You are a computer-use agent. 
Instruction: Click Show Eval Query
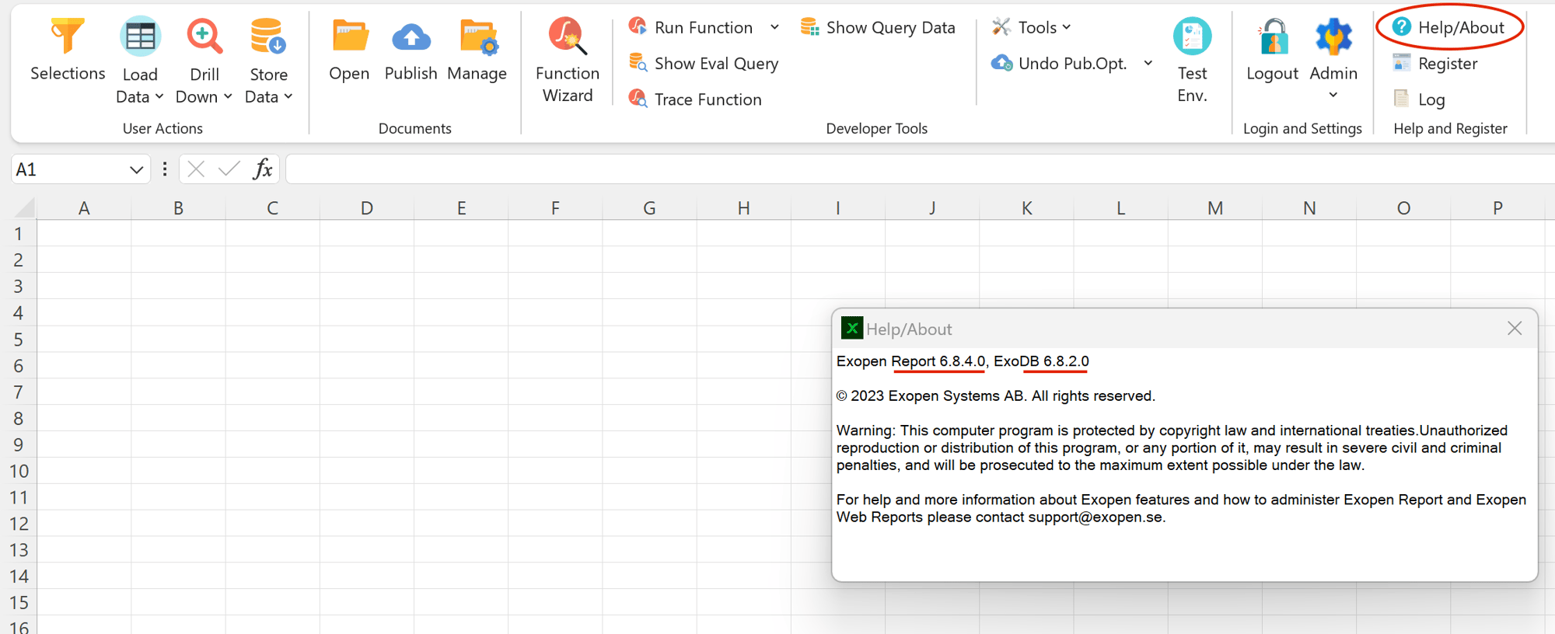click(x=704, y=63)
